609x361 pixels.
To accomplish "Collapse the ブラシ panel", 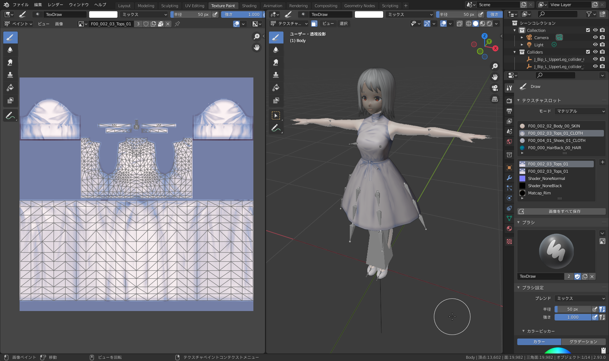I will (x=519, y=222).
